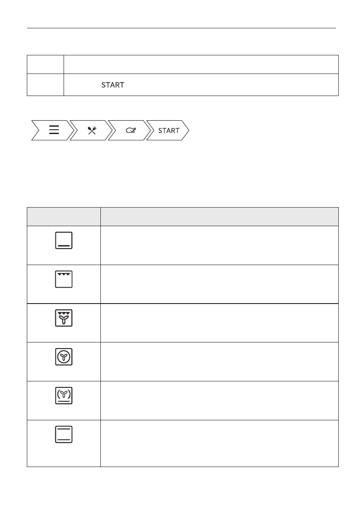Click the START text in the upper table row

pyautogui.click(x=113, y=85)
